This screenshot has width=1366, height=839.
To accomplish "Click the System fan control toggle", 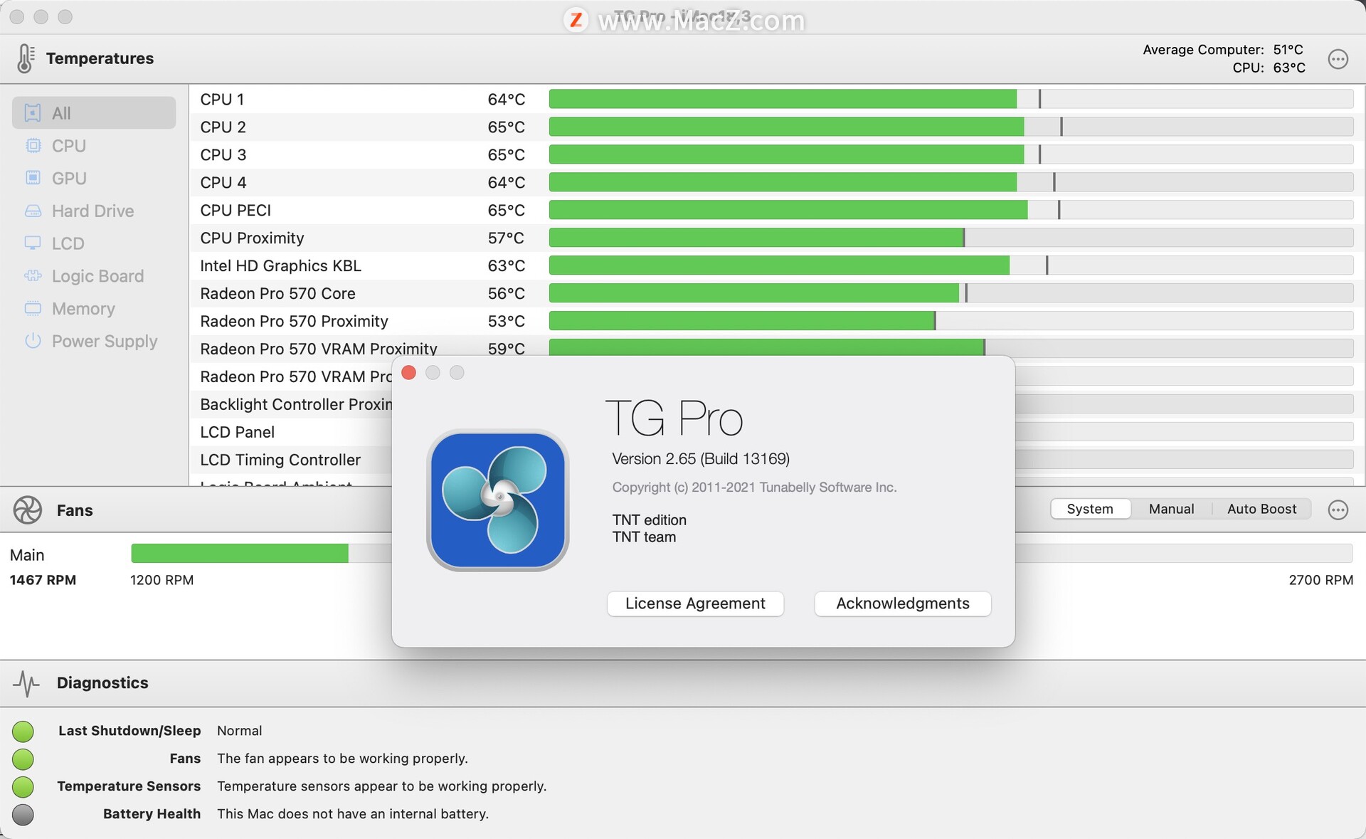I will point(1090,508).
